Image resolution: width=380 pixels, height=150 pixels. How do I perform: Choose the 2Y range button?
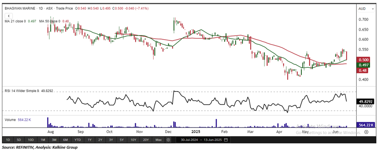[100, 140]
